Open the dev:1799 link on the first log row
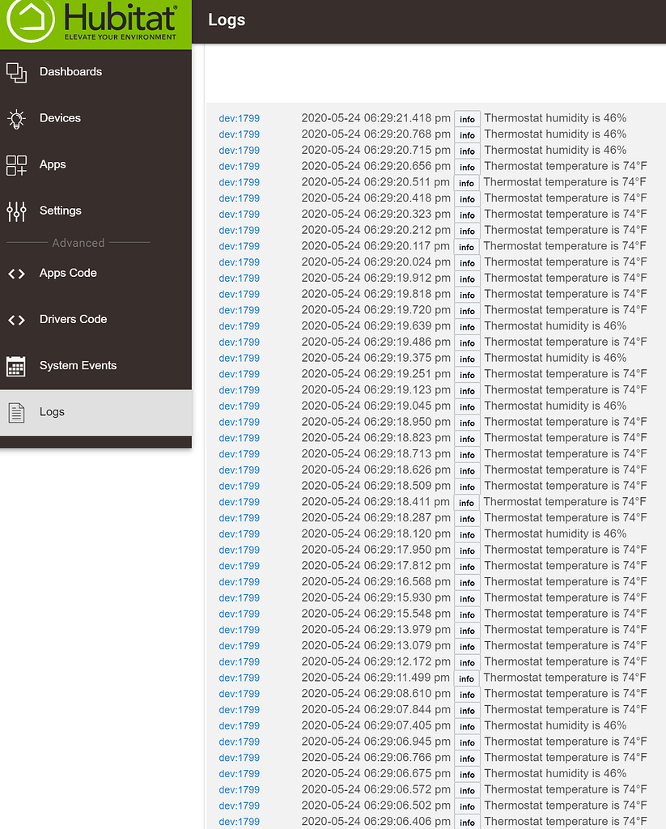 pos(239,118)
